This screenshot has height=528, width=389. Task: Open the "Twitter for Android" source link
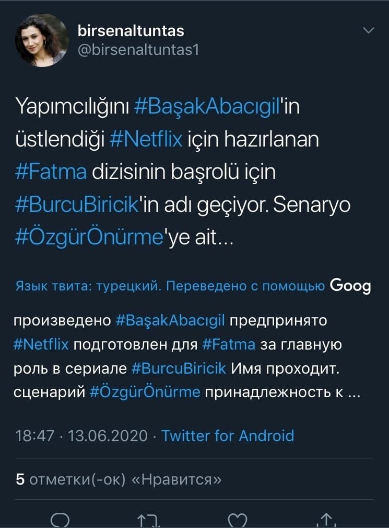pyautogui.click(x=228, y=435)
